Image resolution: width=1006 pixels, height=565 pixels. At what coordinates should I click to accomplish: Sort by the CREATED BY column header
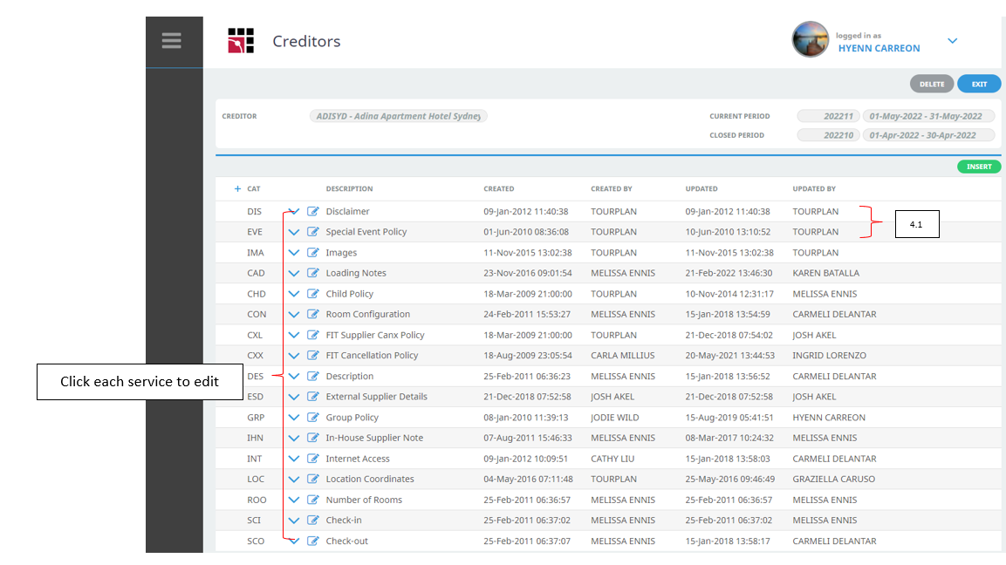click(612, 188)
